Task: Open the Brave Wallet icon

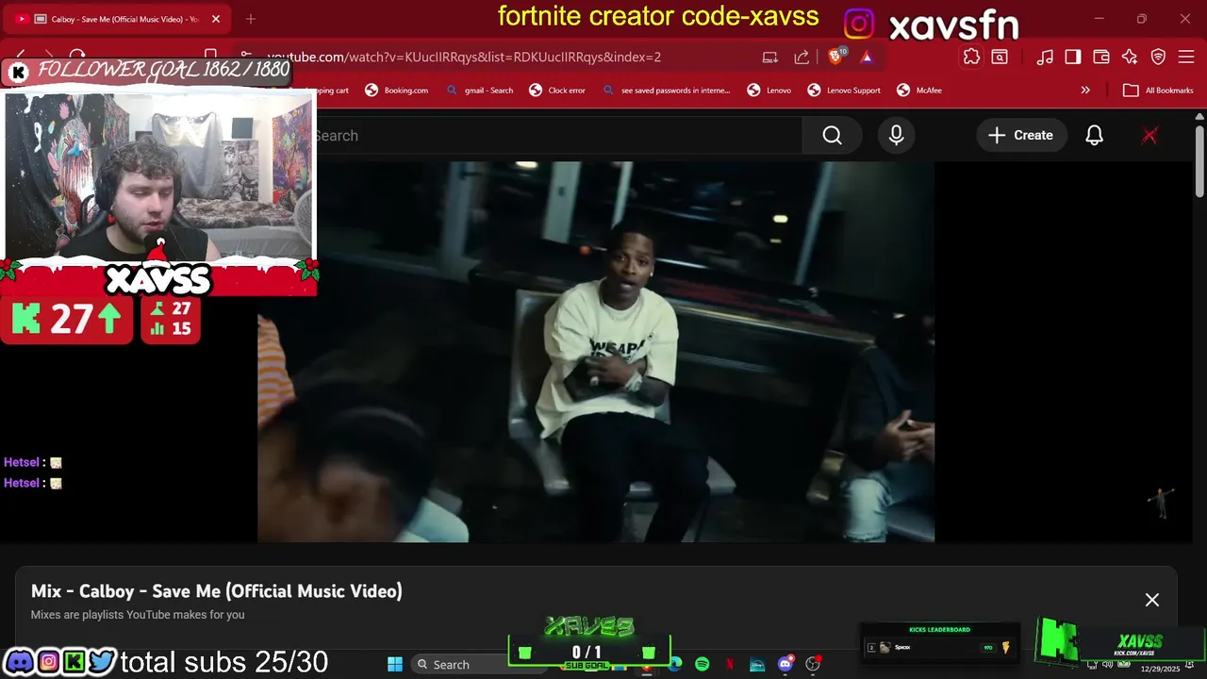Action: (1101, 57)
